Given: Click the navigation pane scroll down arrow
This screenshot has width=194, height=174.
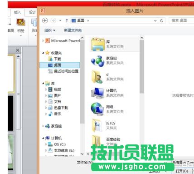Looking at the screenshot, I should [x=82, y=154].
